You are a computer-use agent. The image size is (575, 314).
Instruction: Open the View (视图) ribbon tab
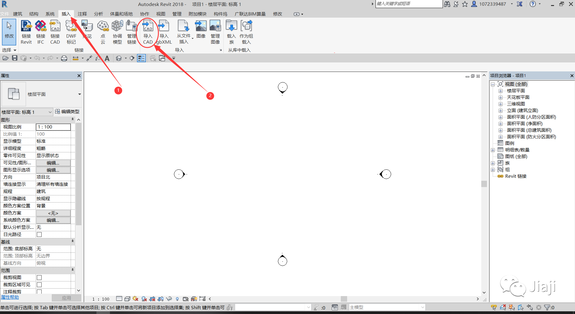[161, 14]
